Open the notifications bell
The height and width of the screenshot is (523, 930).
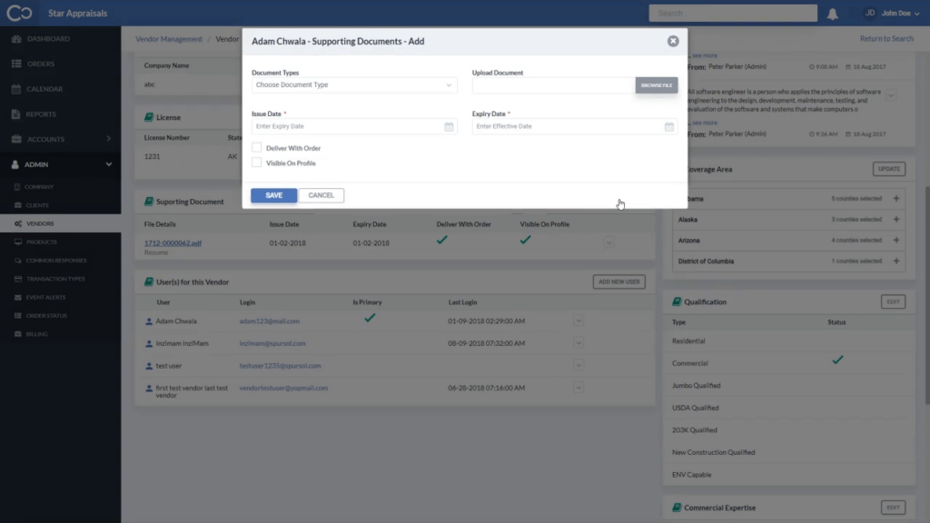tap(833, 14)
